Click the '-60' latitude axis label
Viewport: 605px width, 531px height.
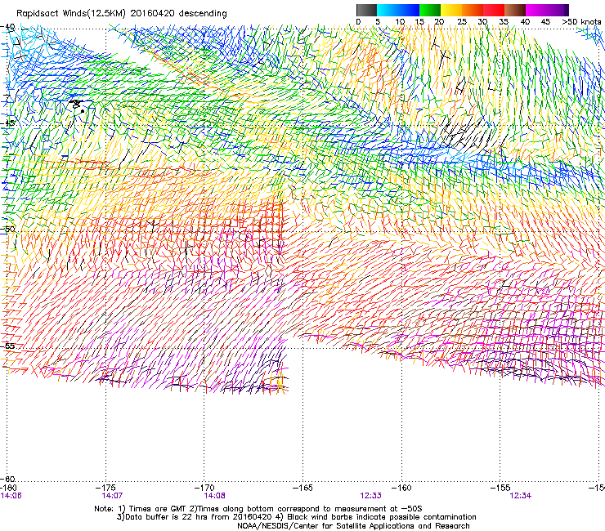tap(7, 479)
